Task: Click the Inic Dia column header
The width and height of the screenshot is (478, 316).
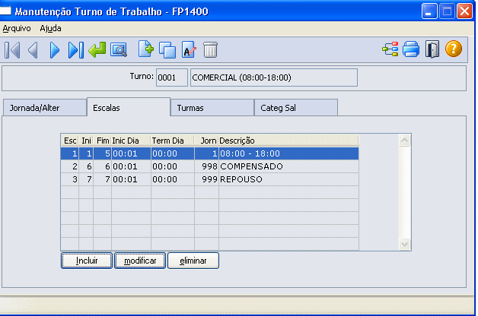Action: pos(131,141)
